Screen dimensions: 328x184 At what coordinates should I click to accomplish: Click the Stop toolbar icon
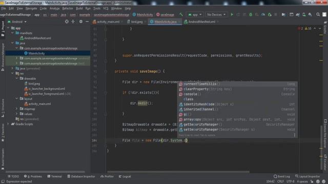[x=276, y=15]
